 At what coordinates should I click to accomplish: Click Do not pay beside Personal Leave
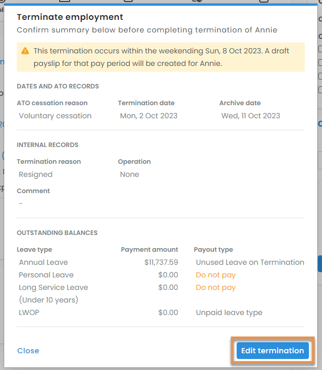tap(216, 275)
